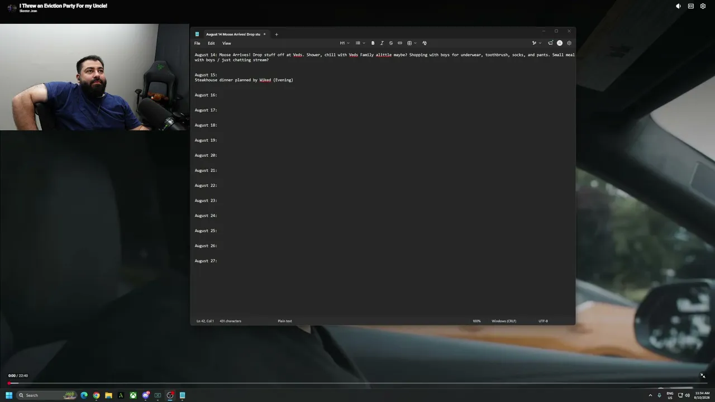Open the video player volume control

(678, 6)
